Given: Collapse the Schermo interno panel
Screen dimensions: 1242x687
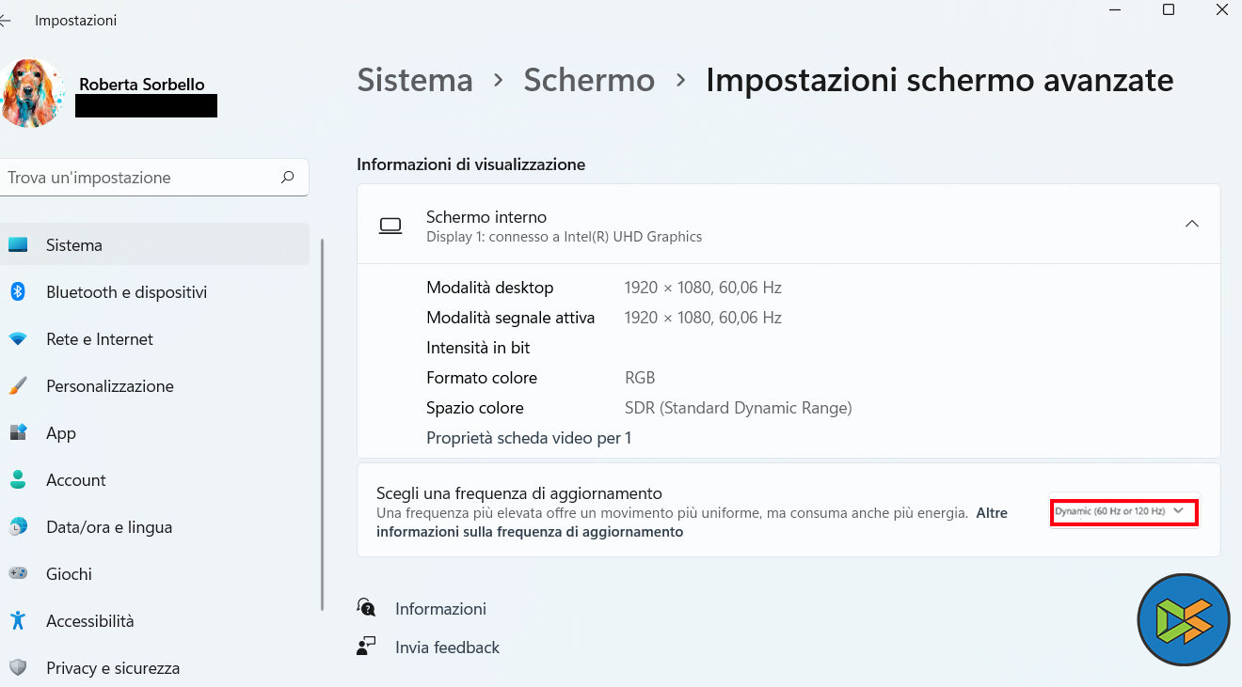Looking at the screenshot, I should [1192, 224].
